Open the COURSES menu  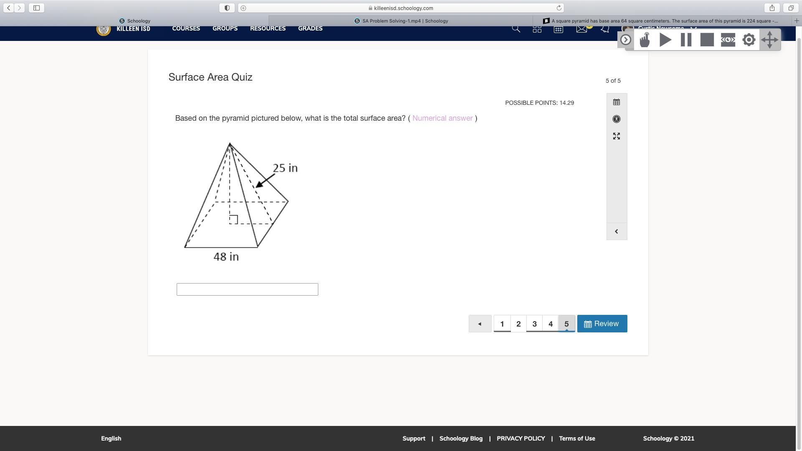pos(186,29)
